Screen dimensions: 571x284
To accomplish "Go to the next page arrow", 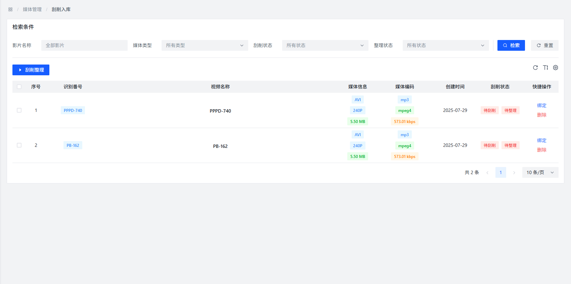I will pyautogui.click(x=514, y=173).
